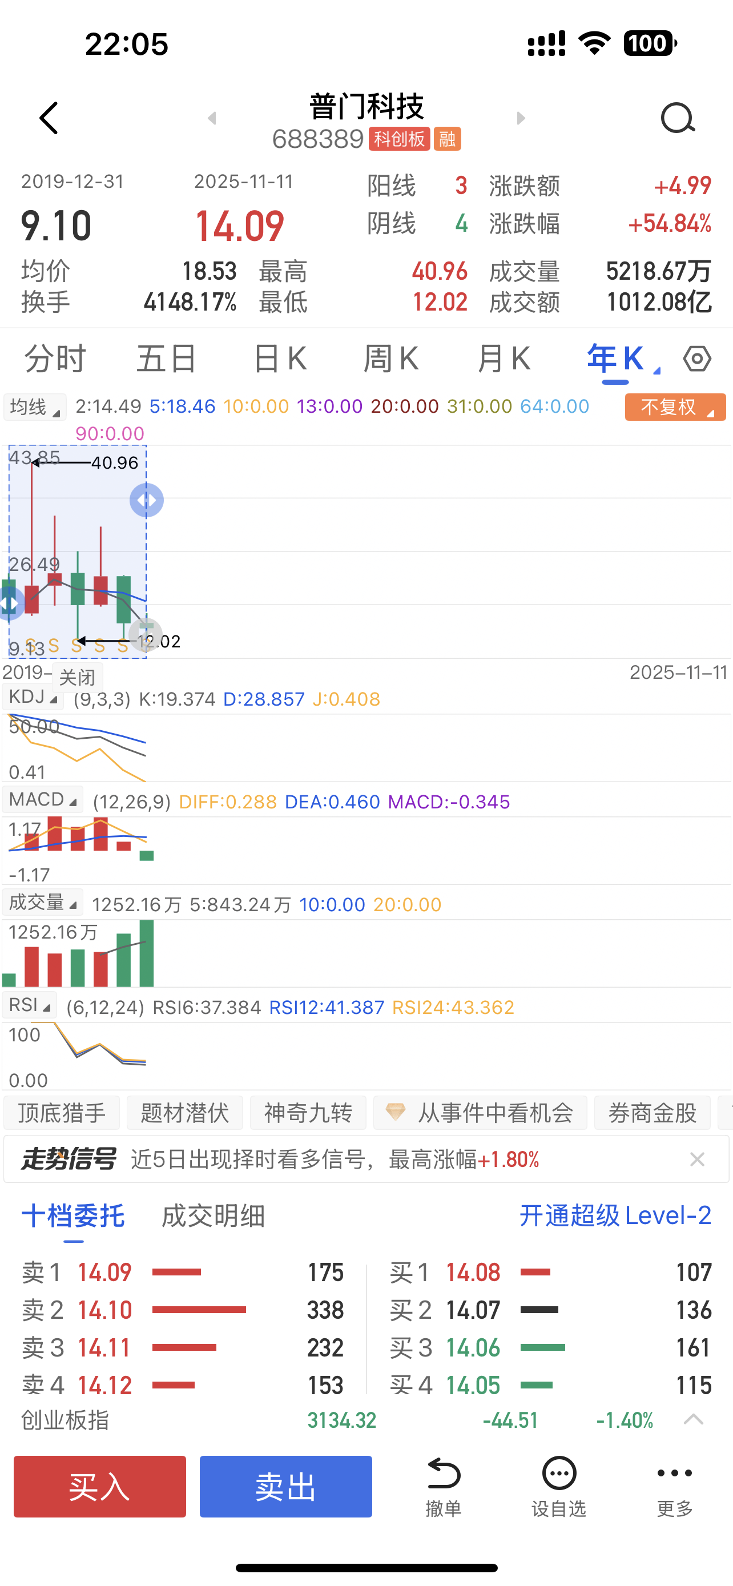Switch to the 五日 tab

click(x=166, y=359)
